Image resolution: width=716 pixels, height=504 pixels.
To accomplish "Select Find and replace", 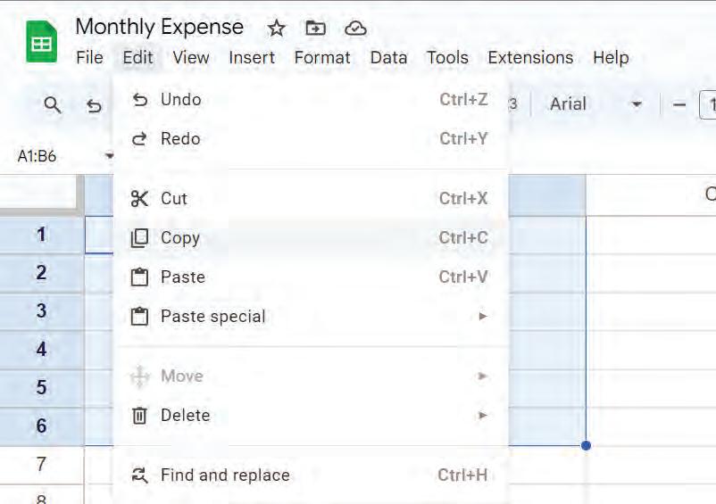I will [225, 475].
